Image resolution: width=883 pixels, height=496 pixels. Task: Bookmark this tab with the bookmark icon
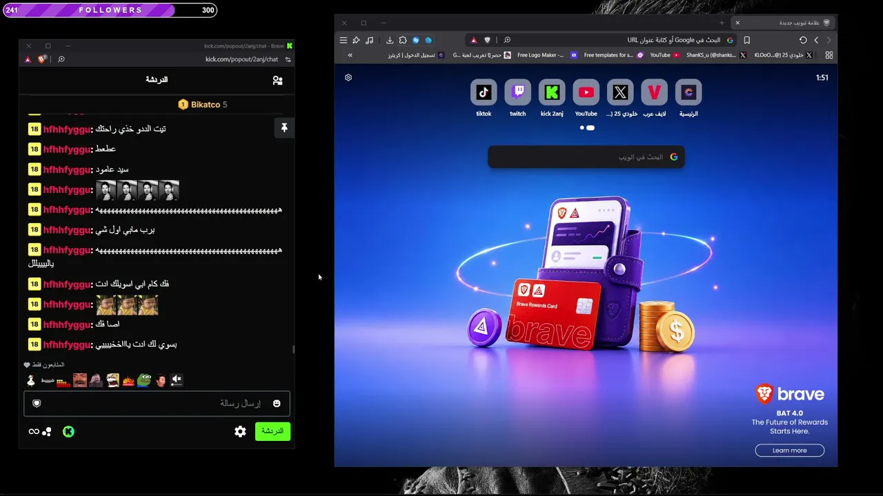(746, 40)
